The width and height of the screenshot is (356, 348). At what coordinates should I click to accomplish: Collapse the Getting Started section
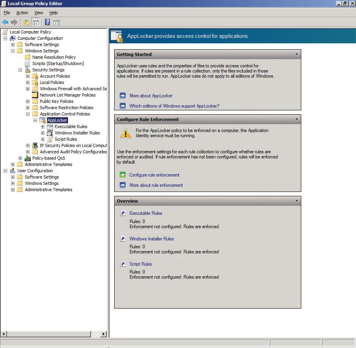297,54
